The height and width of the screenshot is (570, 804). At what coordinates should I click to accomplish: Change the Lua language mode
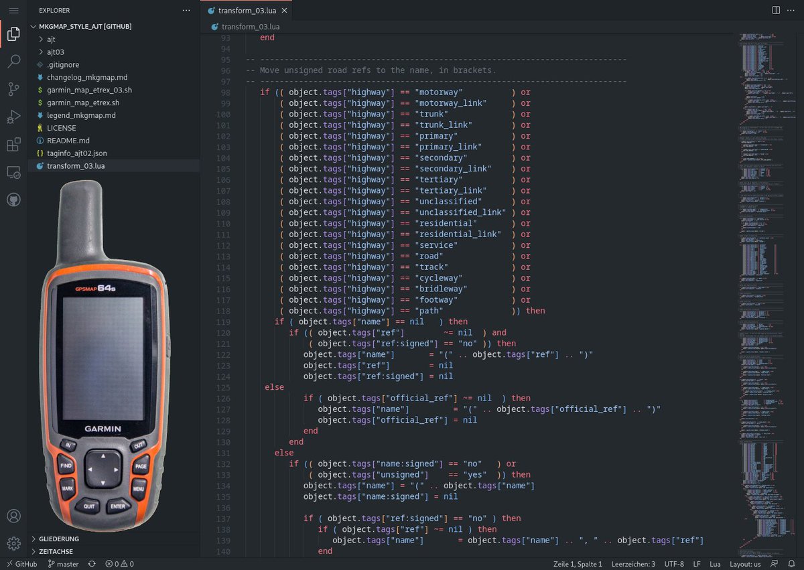[x=715, y=564]
